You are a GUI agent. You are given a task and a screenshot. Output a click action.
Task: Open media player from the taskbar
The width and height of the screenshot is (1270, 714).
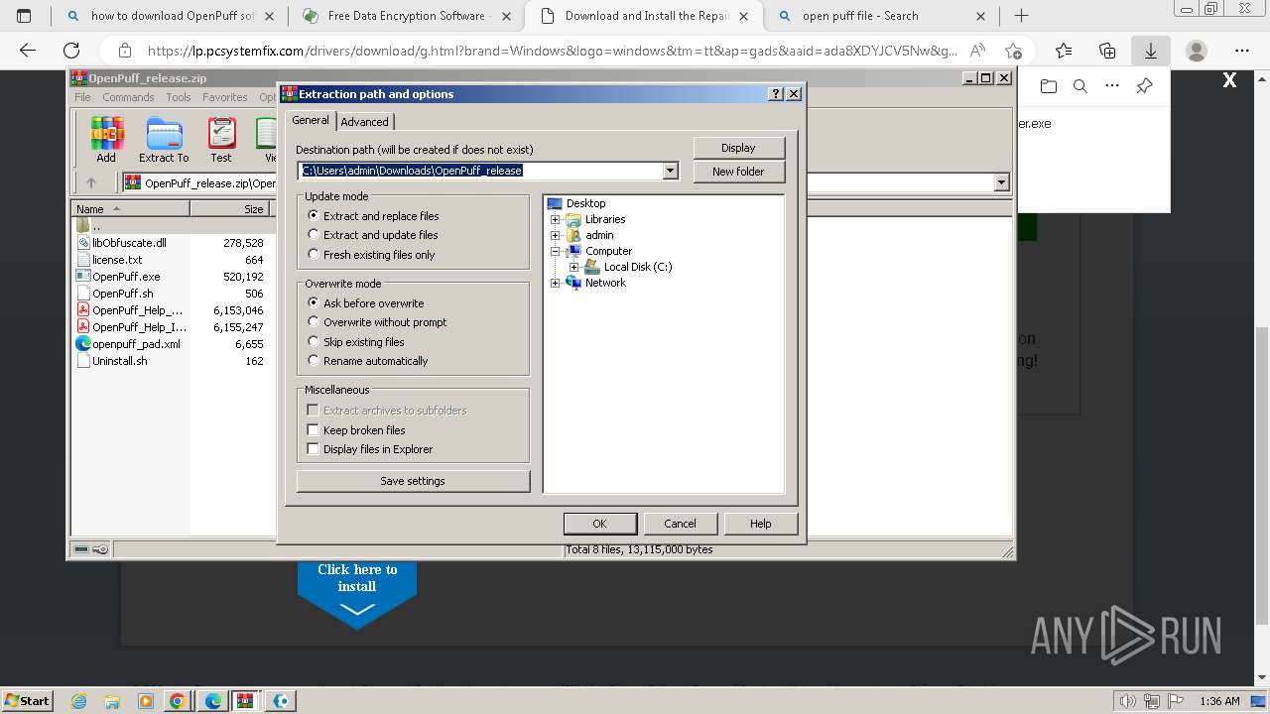coord(146,701)
